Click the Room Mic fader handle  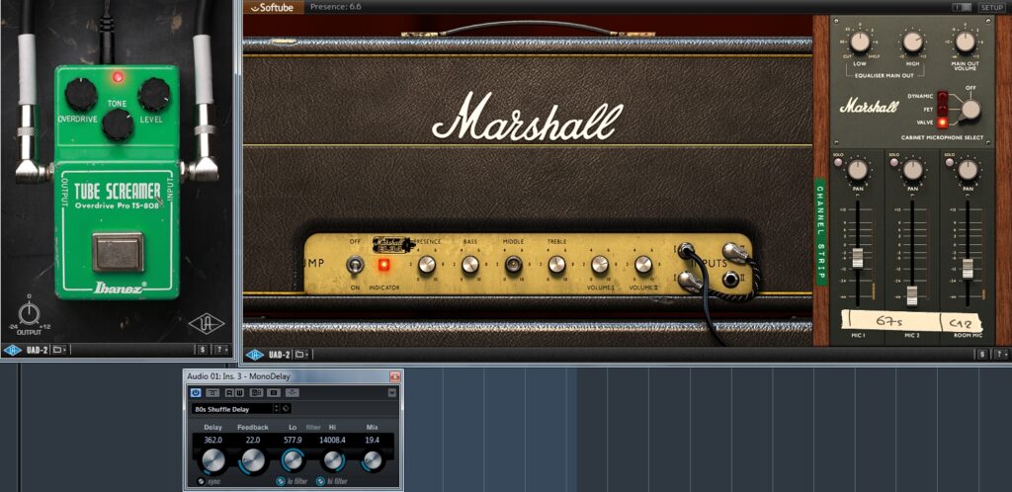tap(968, 268)
